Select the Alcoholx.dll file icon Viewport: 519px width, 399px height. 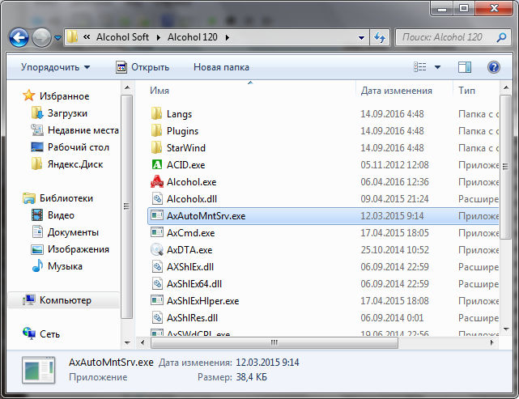coord(157,199)
